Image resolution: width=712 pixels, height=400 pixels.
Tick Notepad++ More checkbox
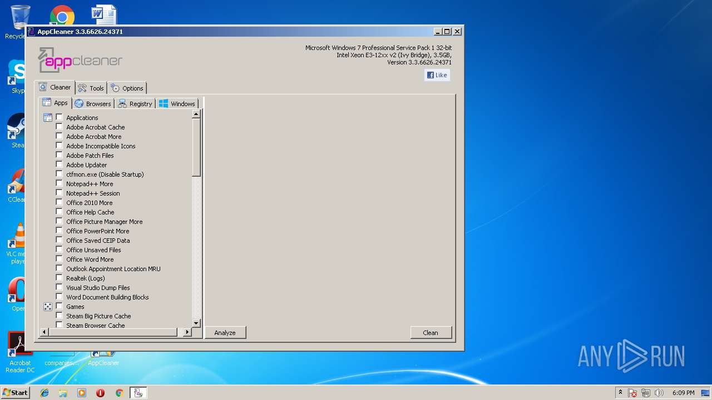pos(60,183)
